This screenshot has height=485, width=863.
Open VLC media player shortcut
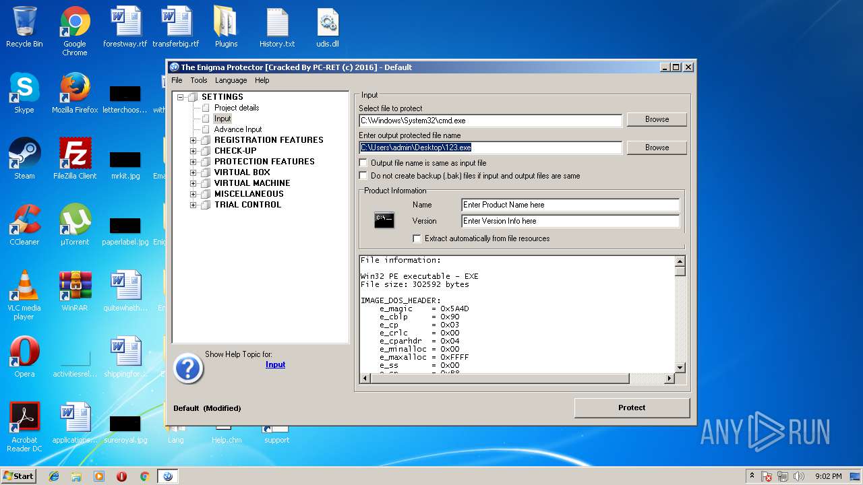coord(24,295)
